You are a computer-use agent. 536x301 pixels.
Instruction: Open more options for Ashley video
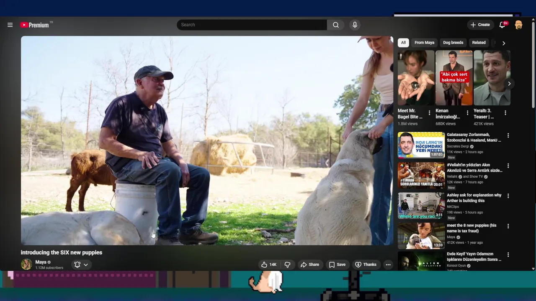(x=508, y=196)
